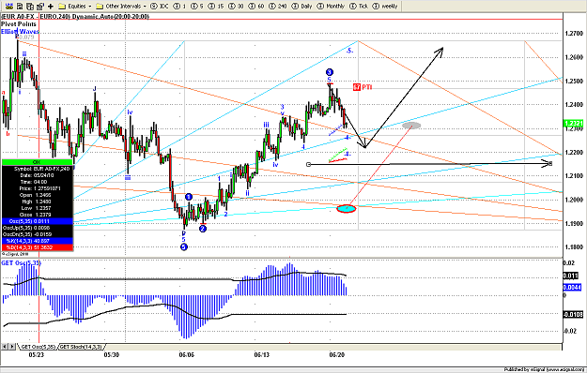Click the circled wave 5 label at the bottom
Viewport: 587px width, 373px height.
(184, 246)
